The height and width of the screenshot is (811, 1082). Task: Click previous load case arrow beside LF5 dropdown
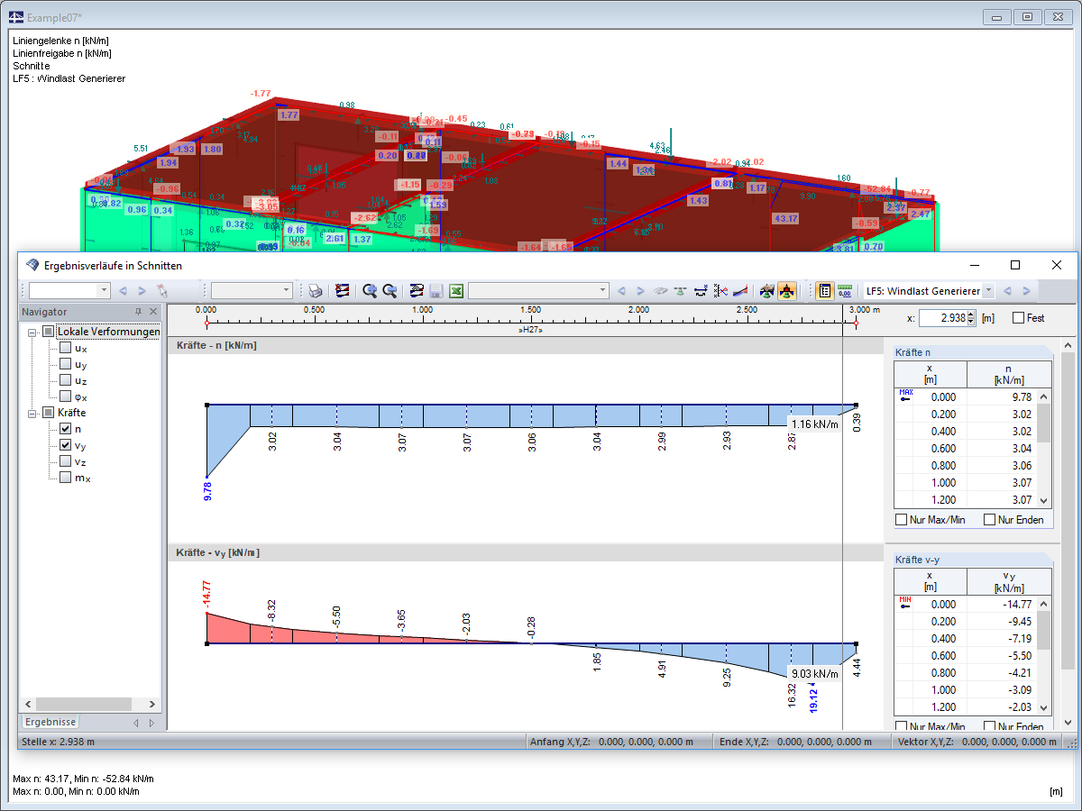pyautogui.click(x=1007, y=291)
